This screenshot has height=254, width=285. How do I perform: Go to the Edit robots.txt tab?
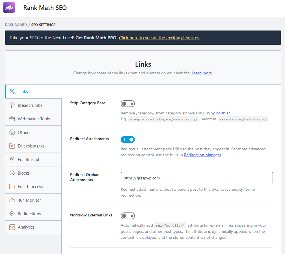click(x=33, y=146)
